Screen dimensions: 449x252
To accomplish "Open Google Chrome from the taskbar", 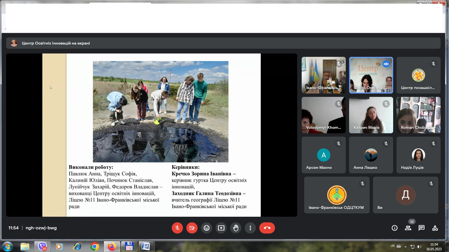I will (95, 247).
